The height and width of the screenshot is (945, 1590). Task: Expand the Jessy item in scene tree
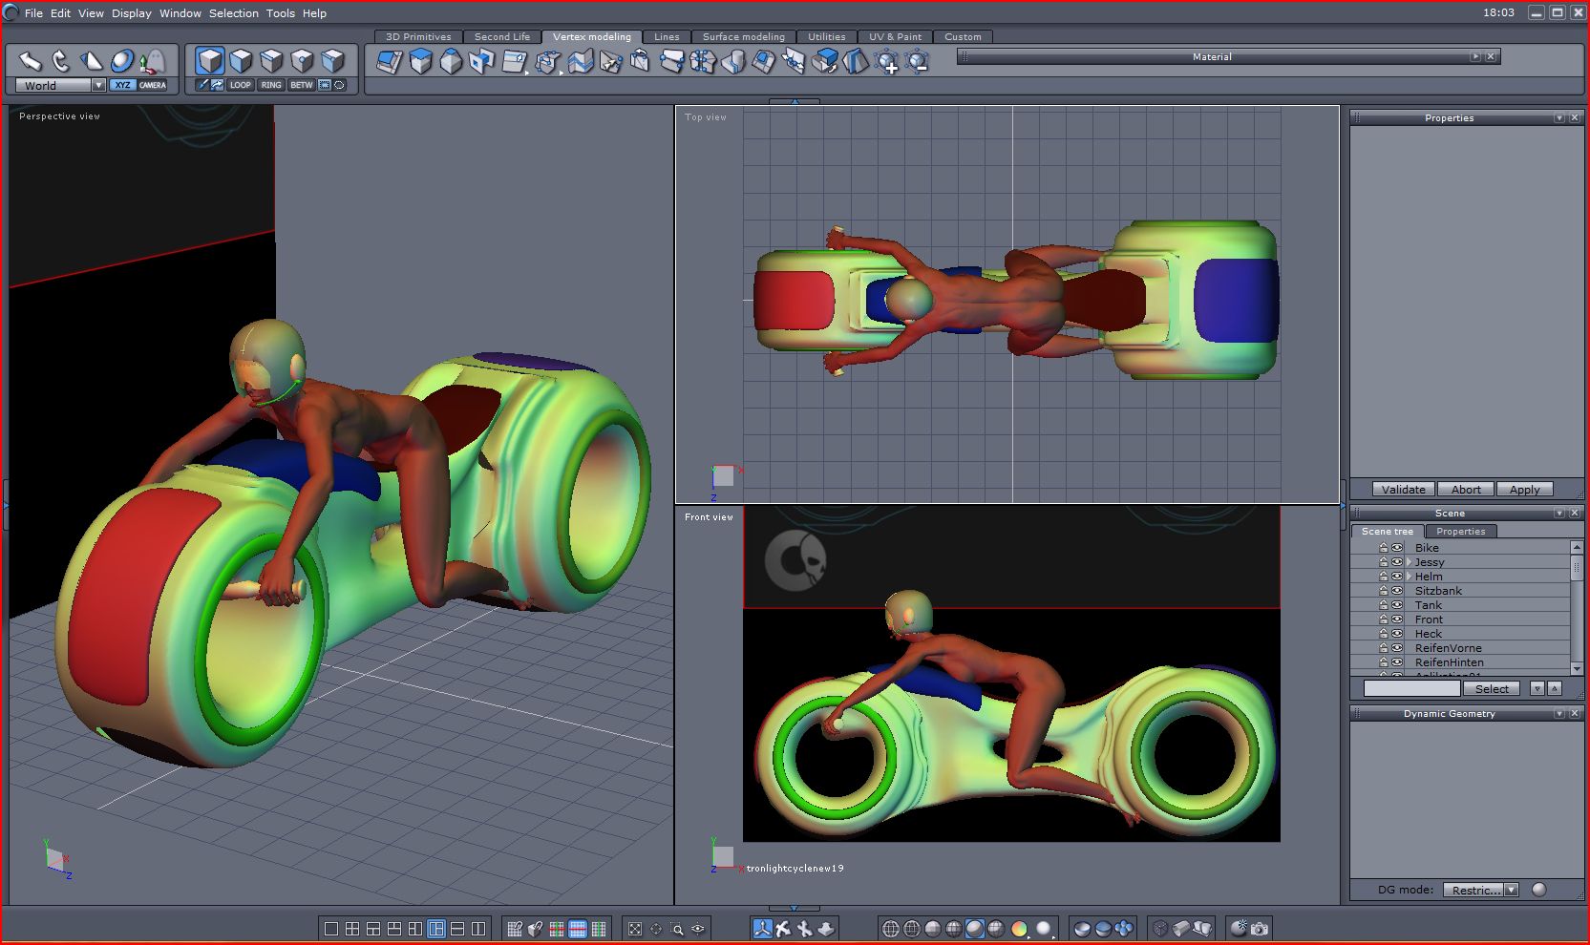(x=1409, y=562)
